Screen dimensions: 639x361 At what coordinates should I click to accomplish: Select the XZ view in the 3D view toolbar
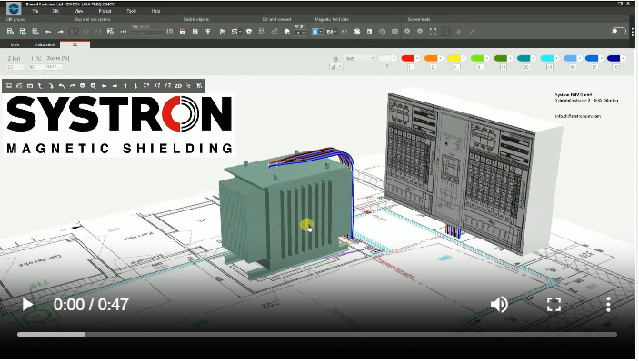(x=157, y=86)
